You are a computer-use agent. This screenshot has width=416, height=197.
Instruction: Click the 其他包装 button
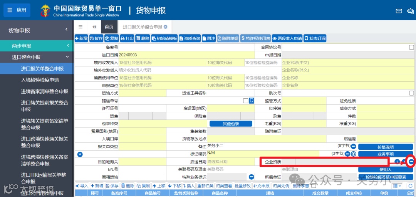pyautogui.click(x=231, y=124)
